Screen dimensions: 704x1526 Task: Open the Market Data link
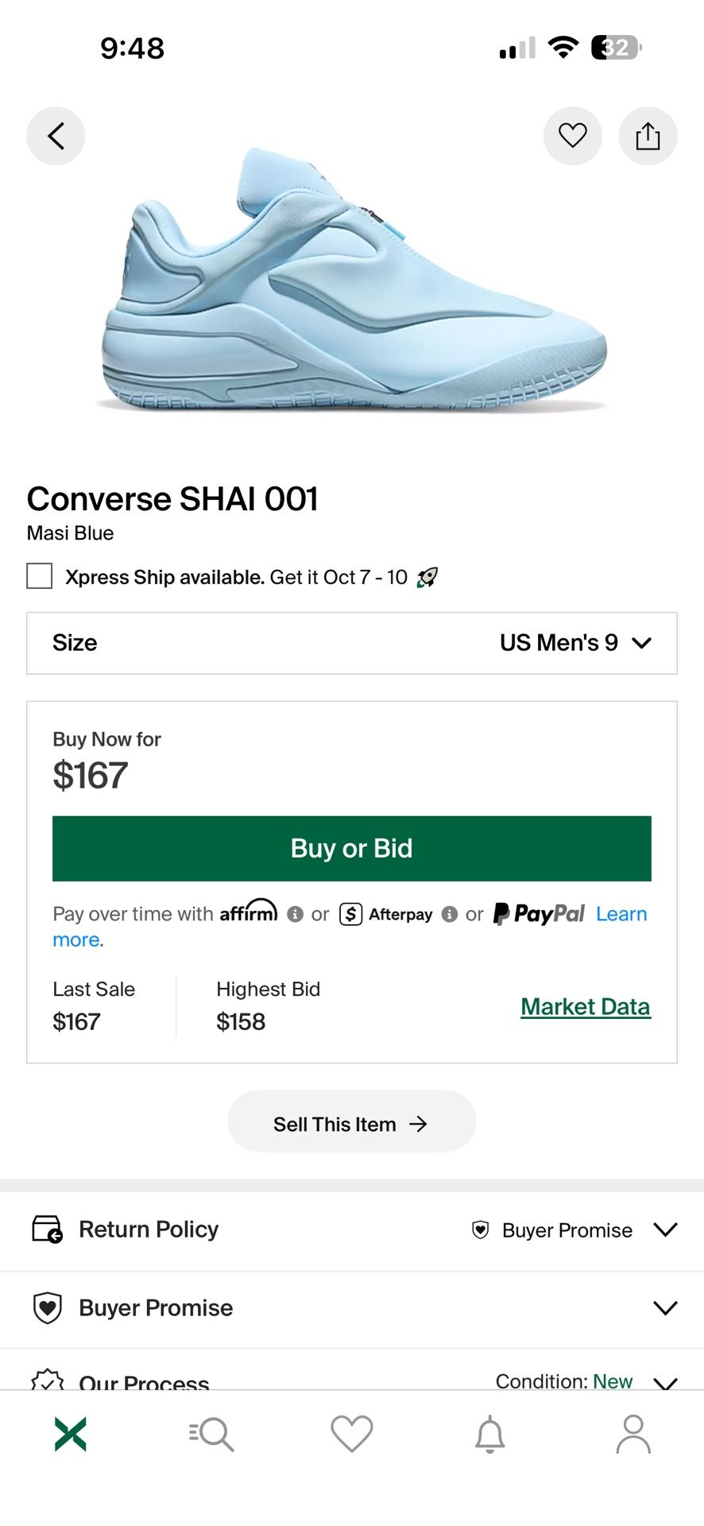(x=586, y=1007)
